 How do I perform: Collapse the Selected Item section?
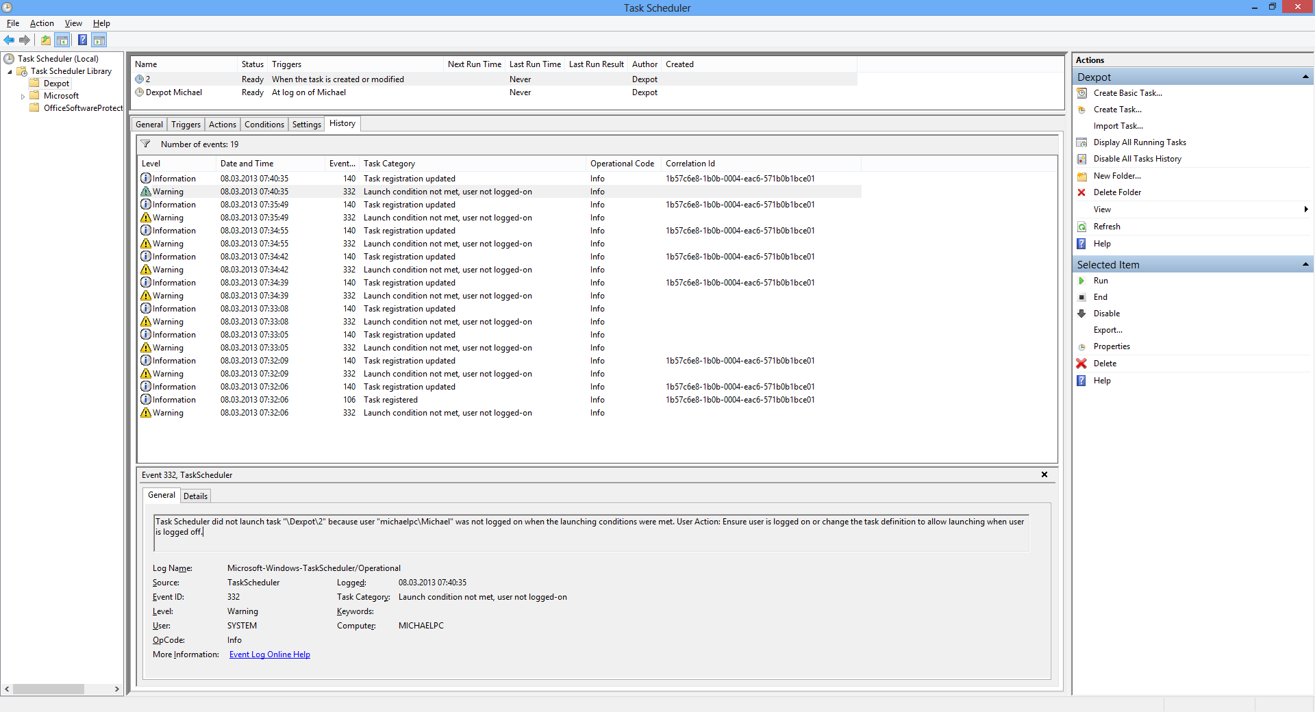pos(1306,264)
